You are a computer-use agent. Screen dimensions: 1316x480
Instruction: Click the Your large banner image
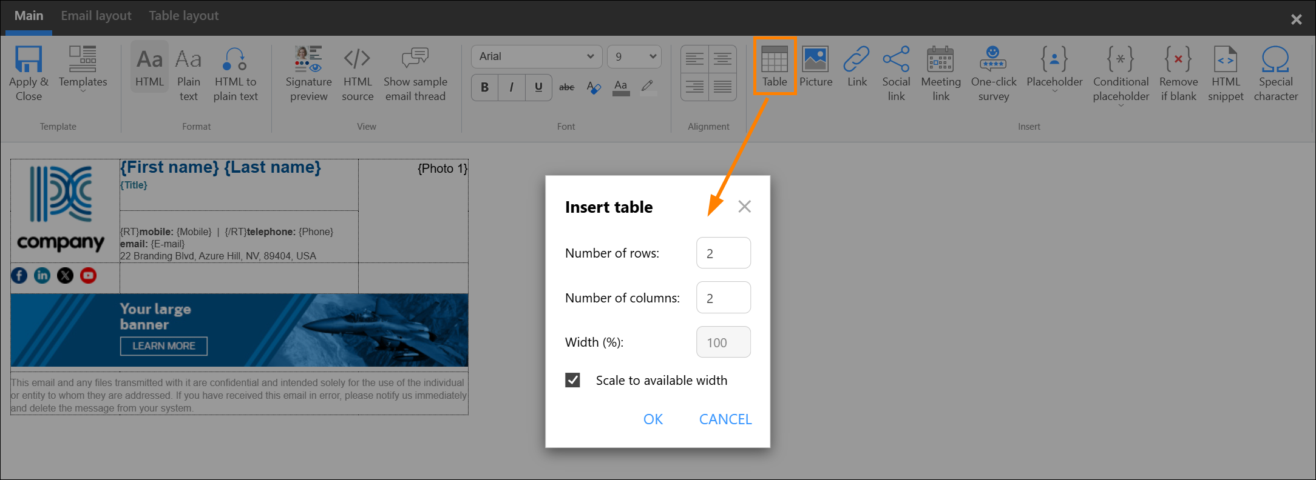239,330
